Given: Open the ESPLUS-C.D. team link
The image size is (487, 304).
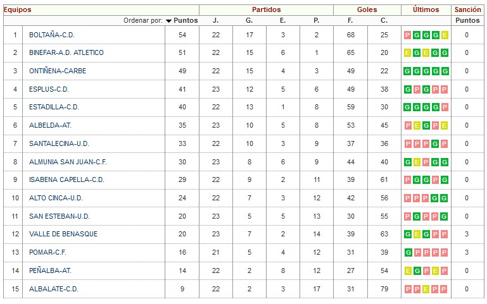Looking at the screenshot, I should point(49,89).
